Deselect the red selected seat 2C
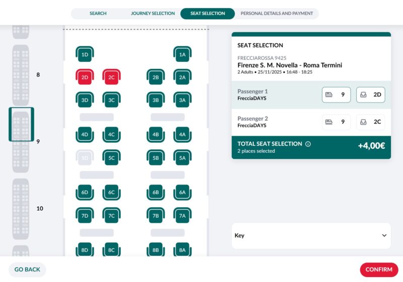Screen dimensions: 403x282 click(111, 77)
